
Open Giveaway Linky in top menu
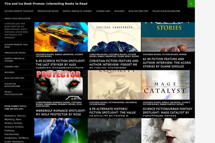click(x=103, y=11)
